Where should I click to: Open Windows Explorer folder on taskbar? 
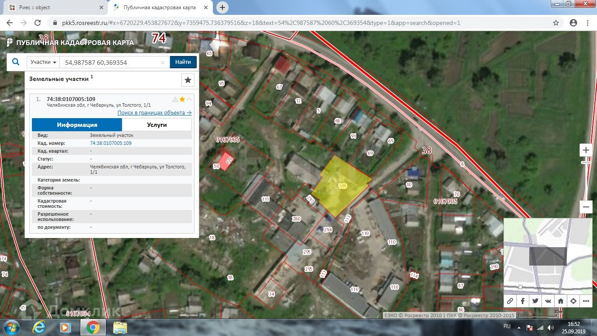pyautogui.click(x=119, y=327)
